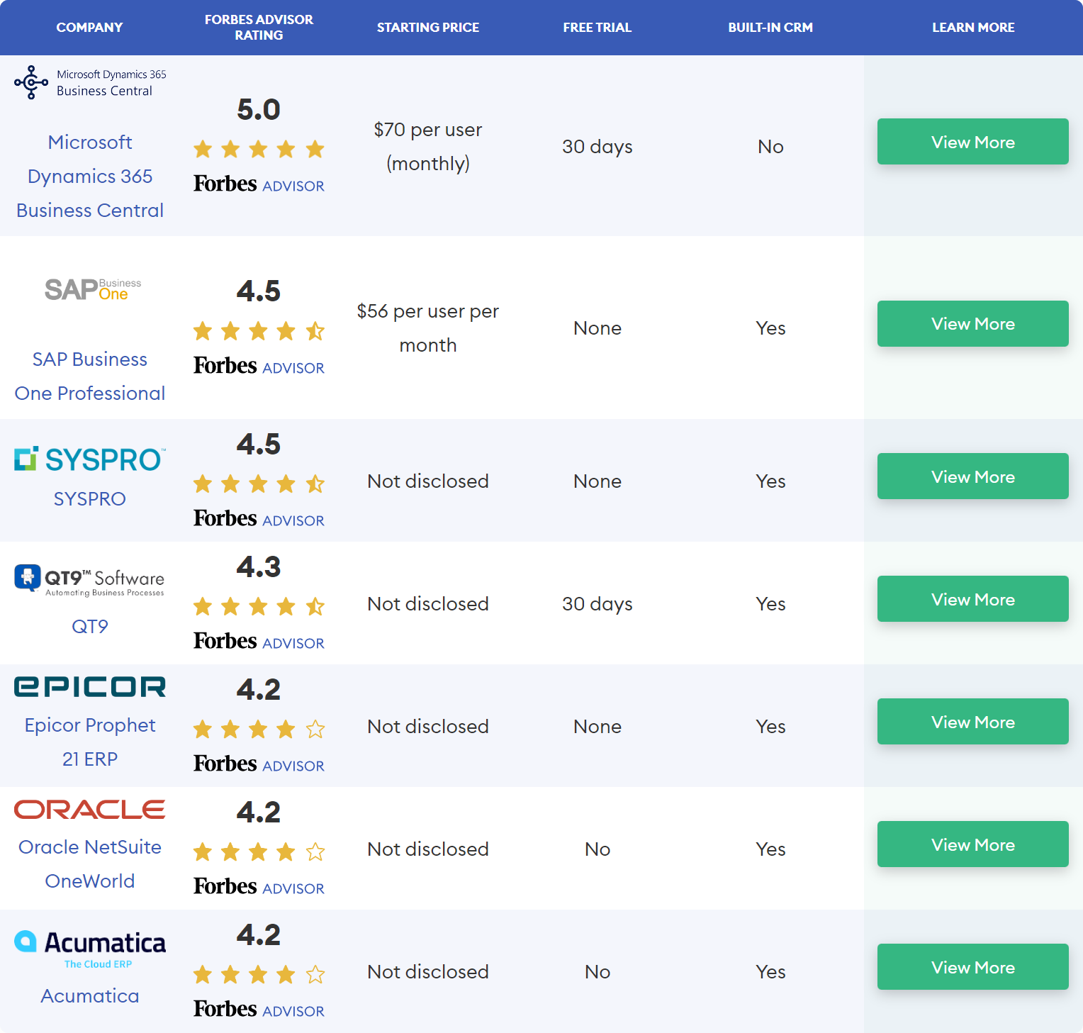Click Forbes Advisor badge in Epicor row

coord(259,764)
